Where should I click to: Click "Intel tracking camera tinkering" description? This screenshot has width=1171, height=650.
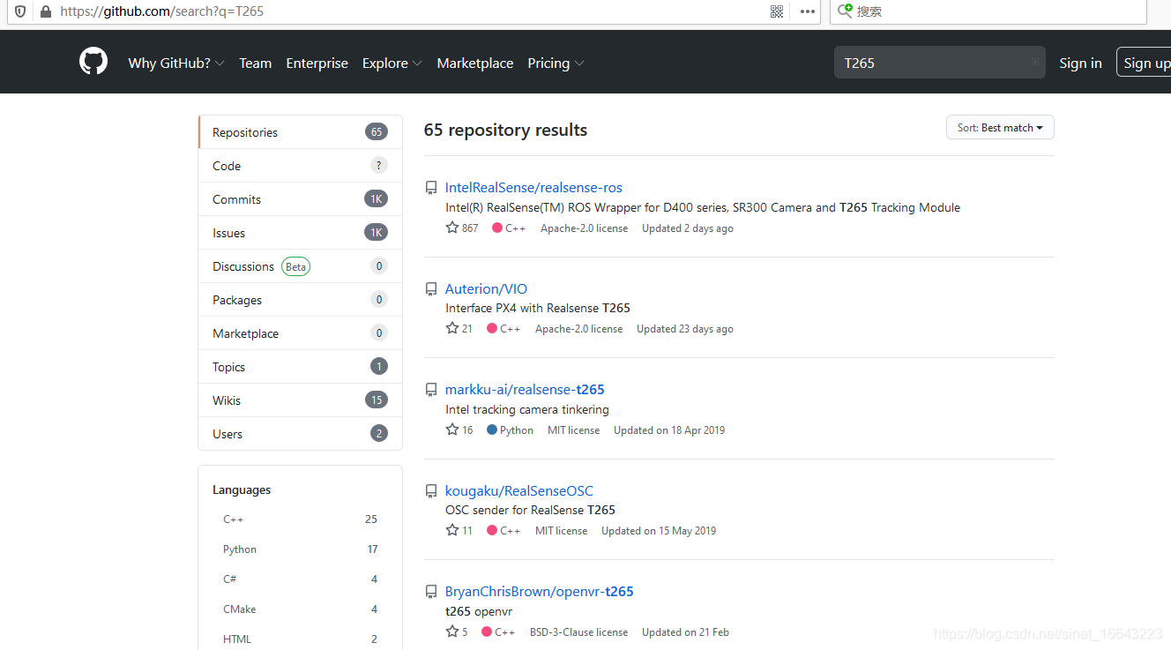tap(527, 410)
